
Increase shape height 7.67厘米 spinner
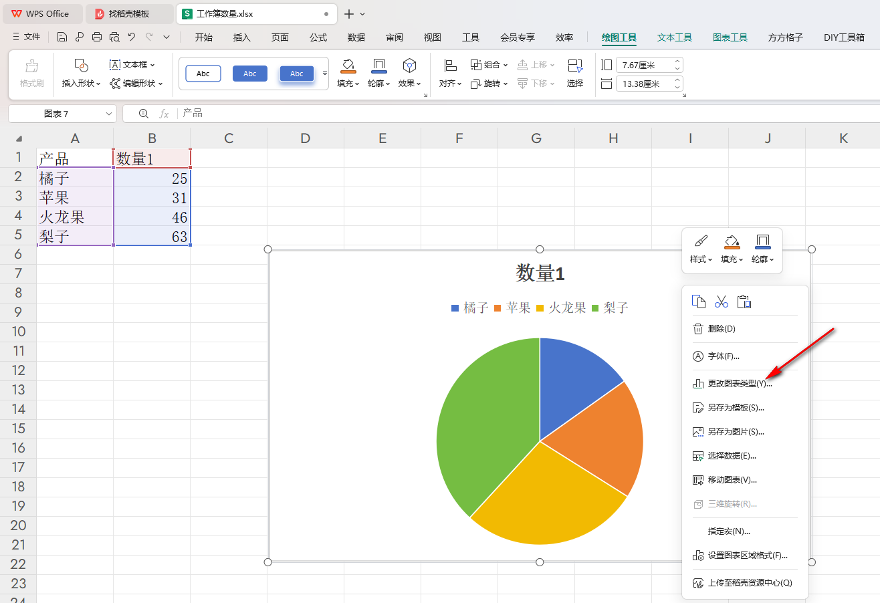(x=677, y=62)
